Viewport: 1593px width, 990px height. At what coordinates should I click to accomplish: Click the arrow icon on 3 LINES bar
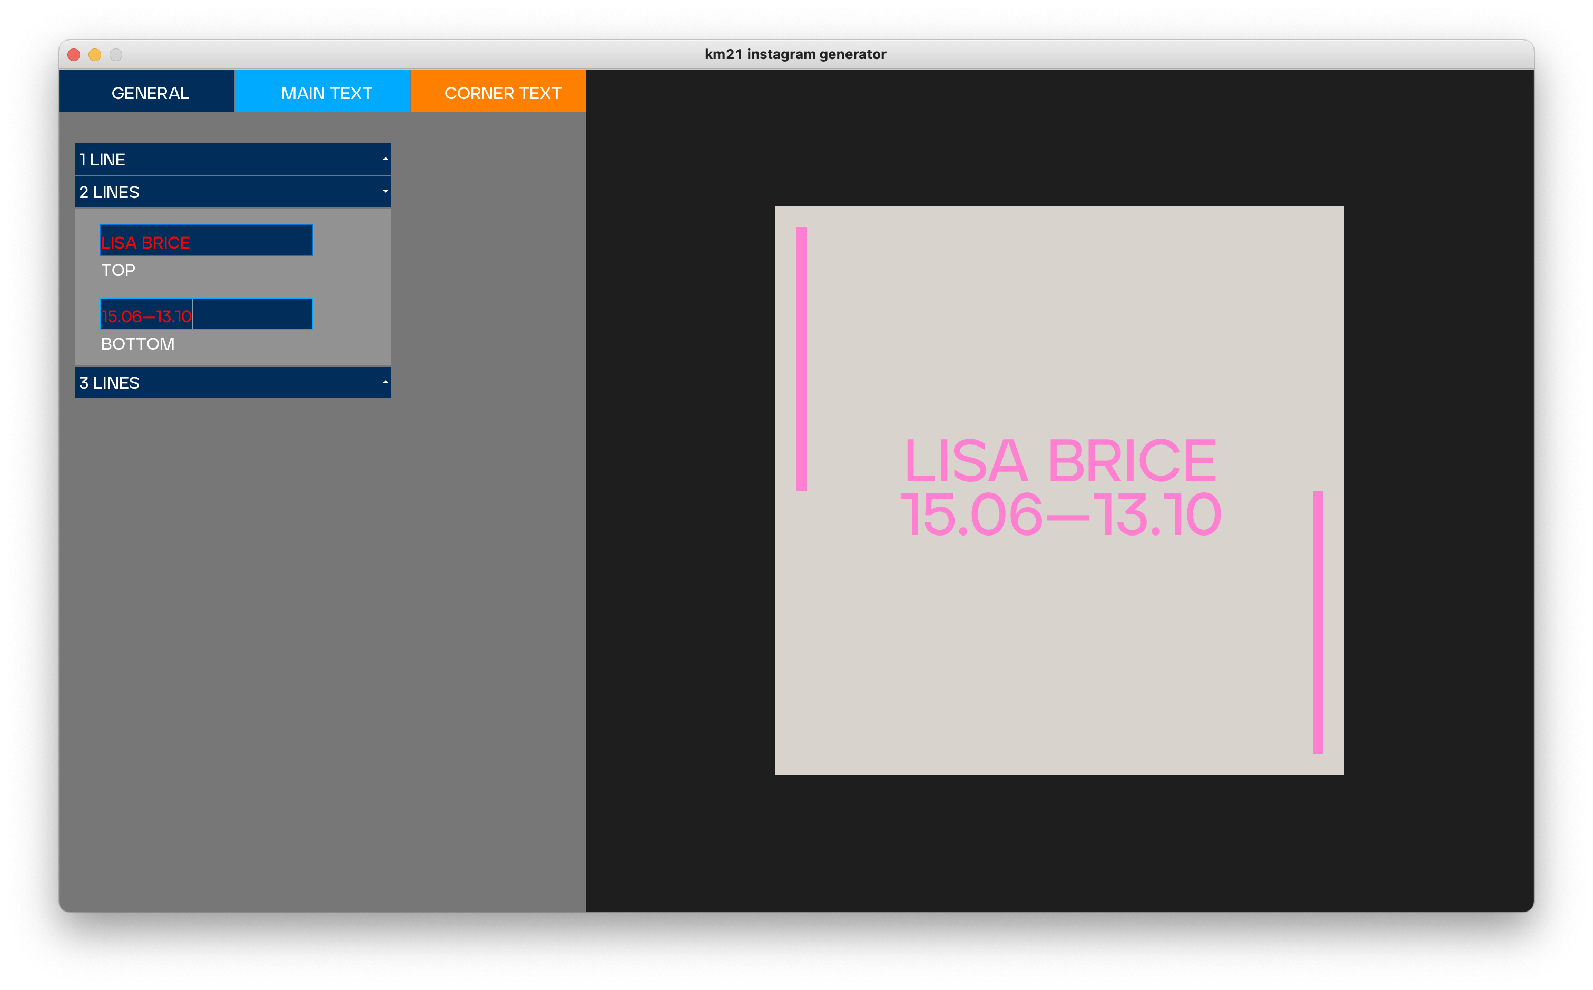coord(385,382)
